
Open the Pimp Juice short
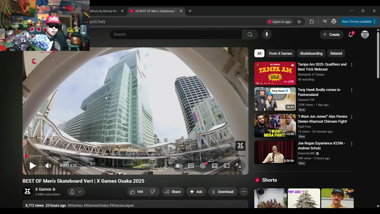coord(304,198)
